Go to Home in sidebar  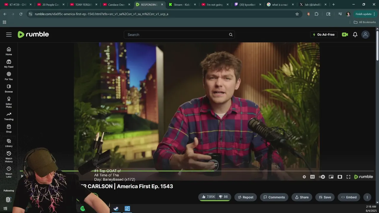[9, 51]
